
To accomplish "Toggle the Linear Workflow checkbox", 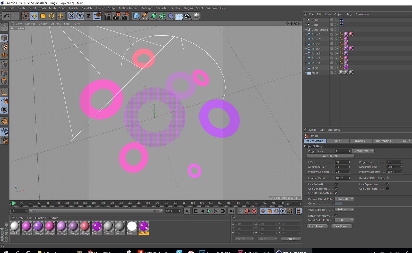I will coord(336,216).
